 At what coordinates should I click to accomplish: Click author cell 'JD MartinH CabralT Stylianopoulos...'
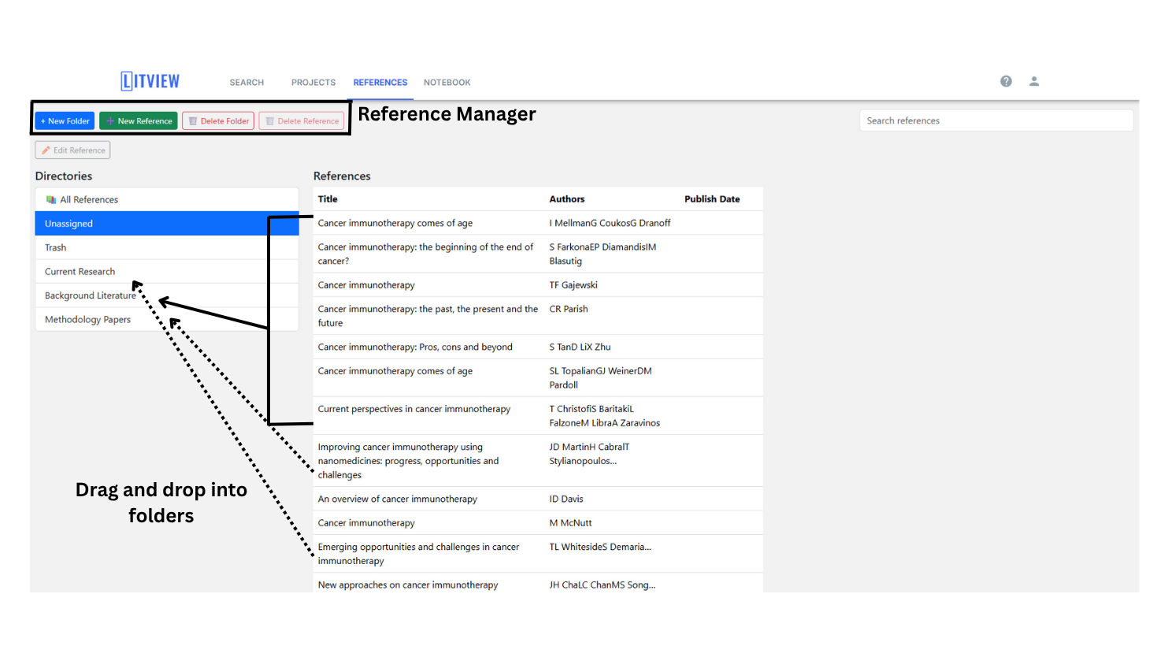click(x=589, y=454)
